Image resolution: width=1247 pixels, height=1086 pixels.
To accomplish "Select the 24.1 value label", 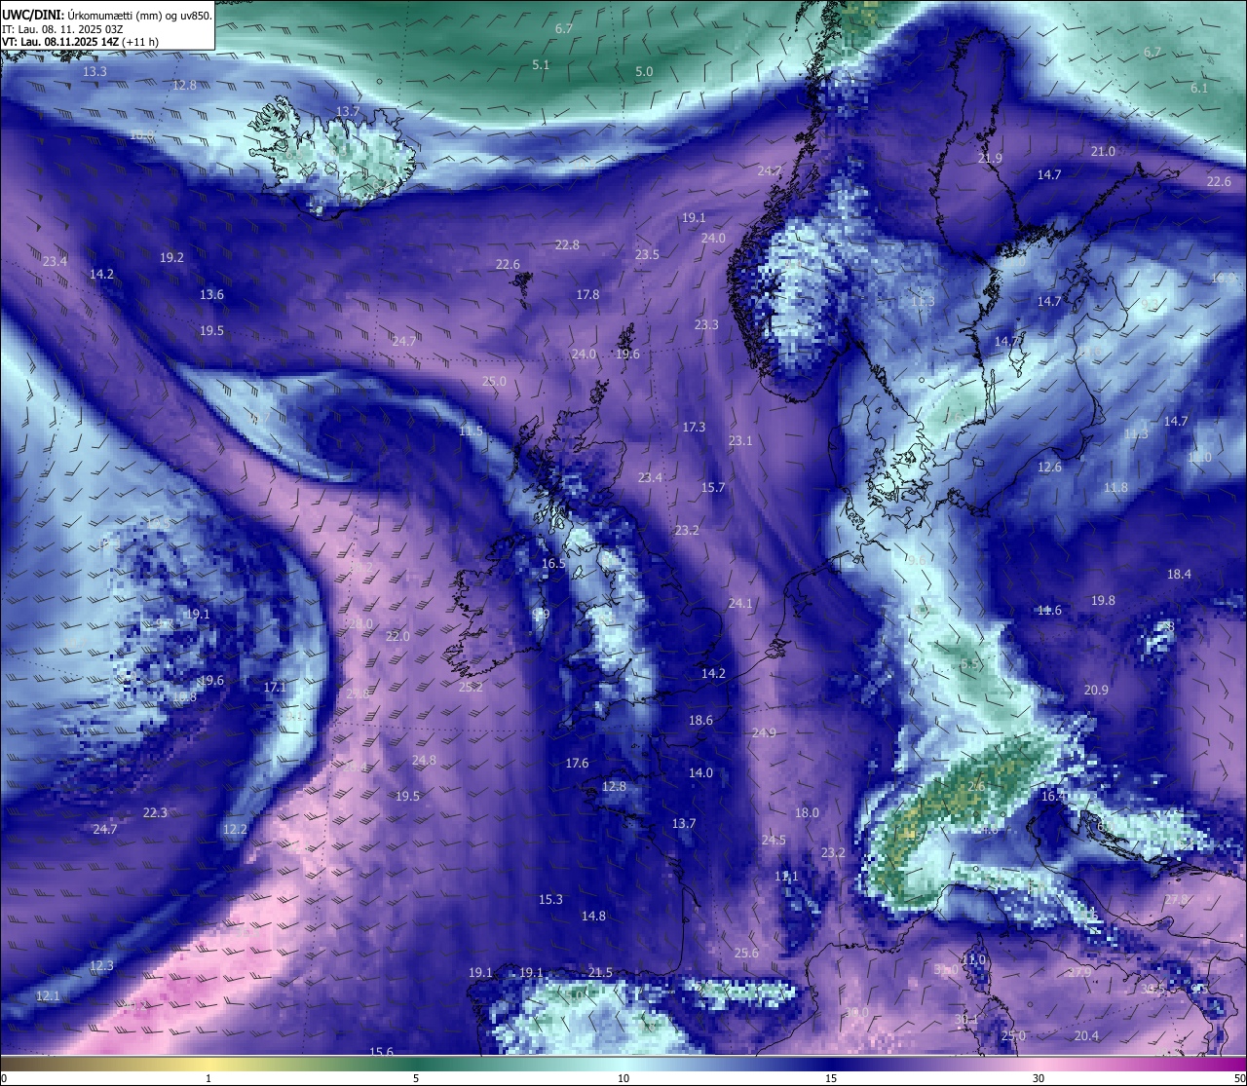I will tap(740, 604).
